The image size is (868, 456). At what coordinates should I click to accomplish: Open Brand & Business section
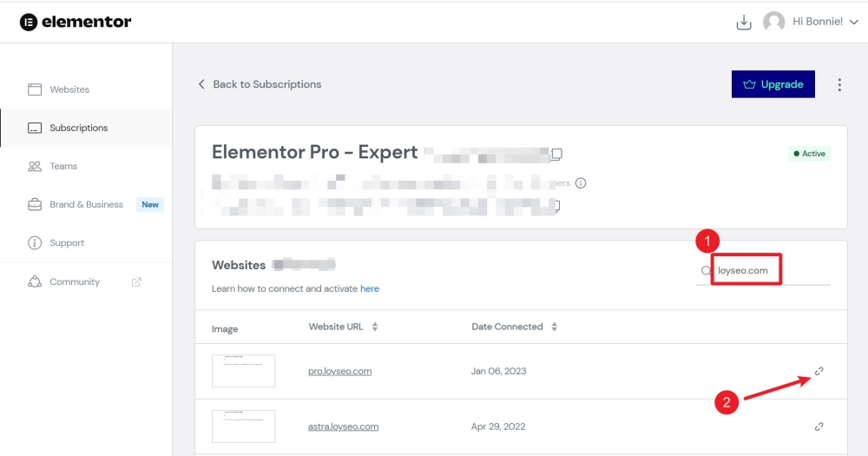click(86, 204)
